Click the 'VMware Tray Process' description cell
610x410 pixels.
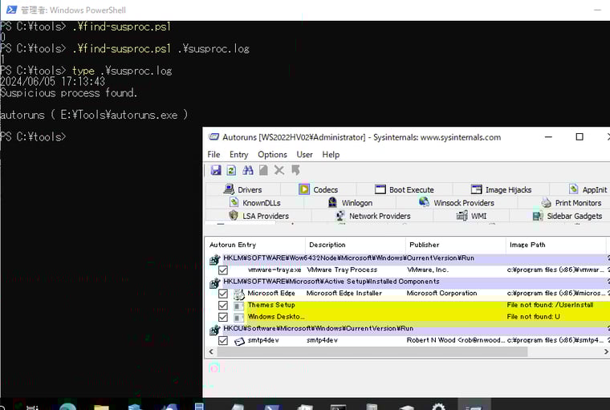tap(342, 270)
